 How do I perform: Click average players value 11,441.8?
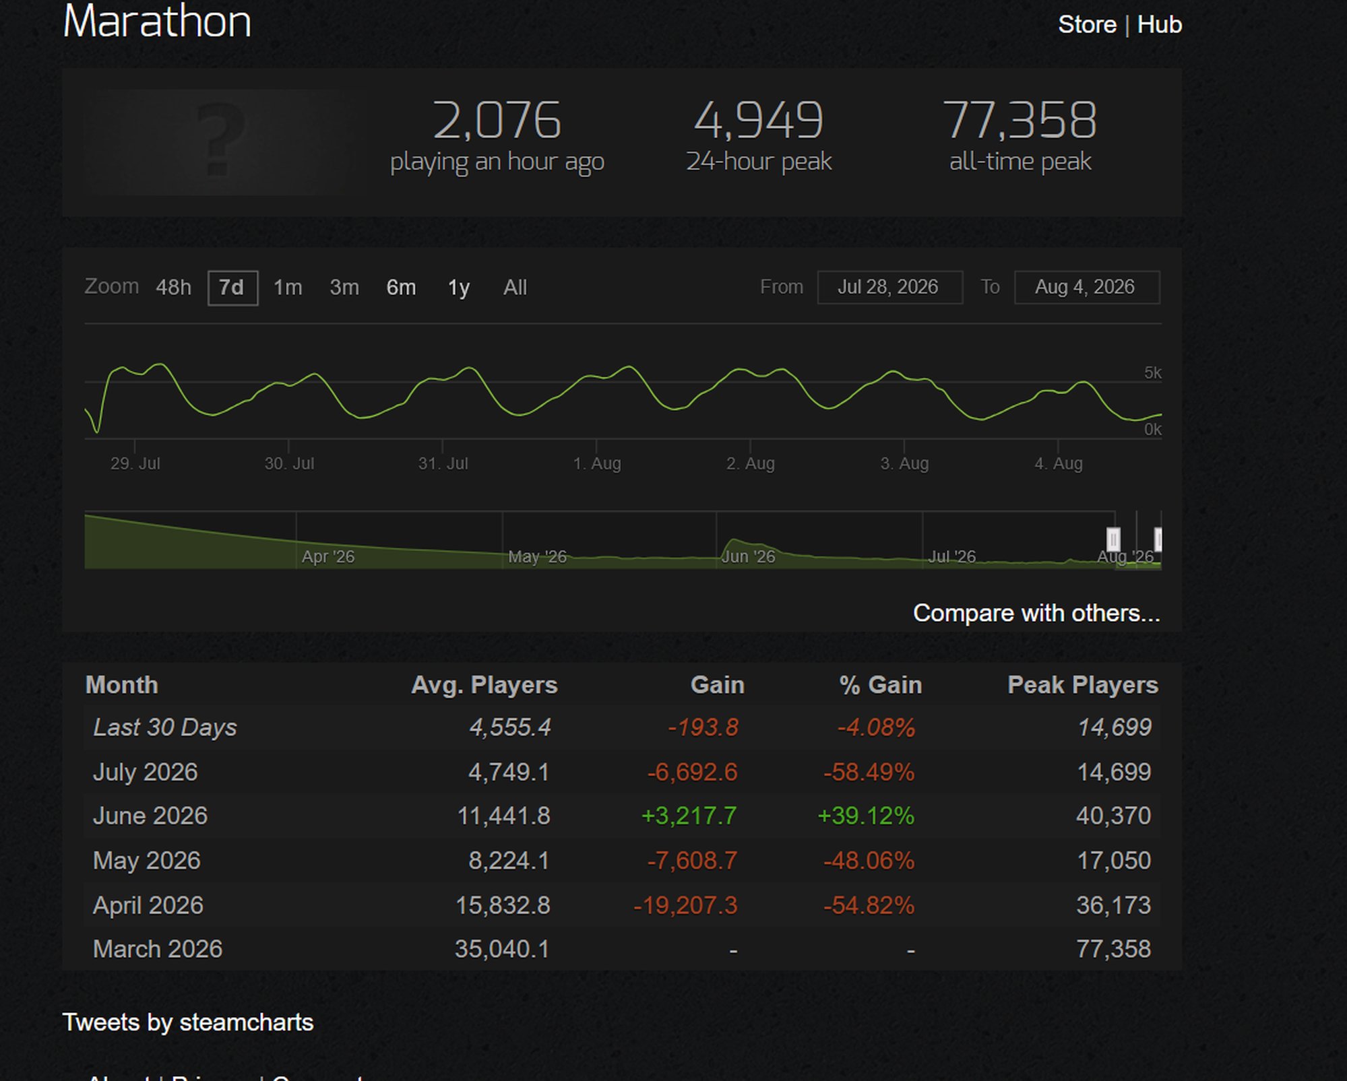(504, 816)
